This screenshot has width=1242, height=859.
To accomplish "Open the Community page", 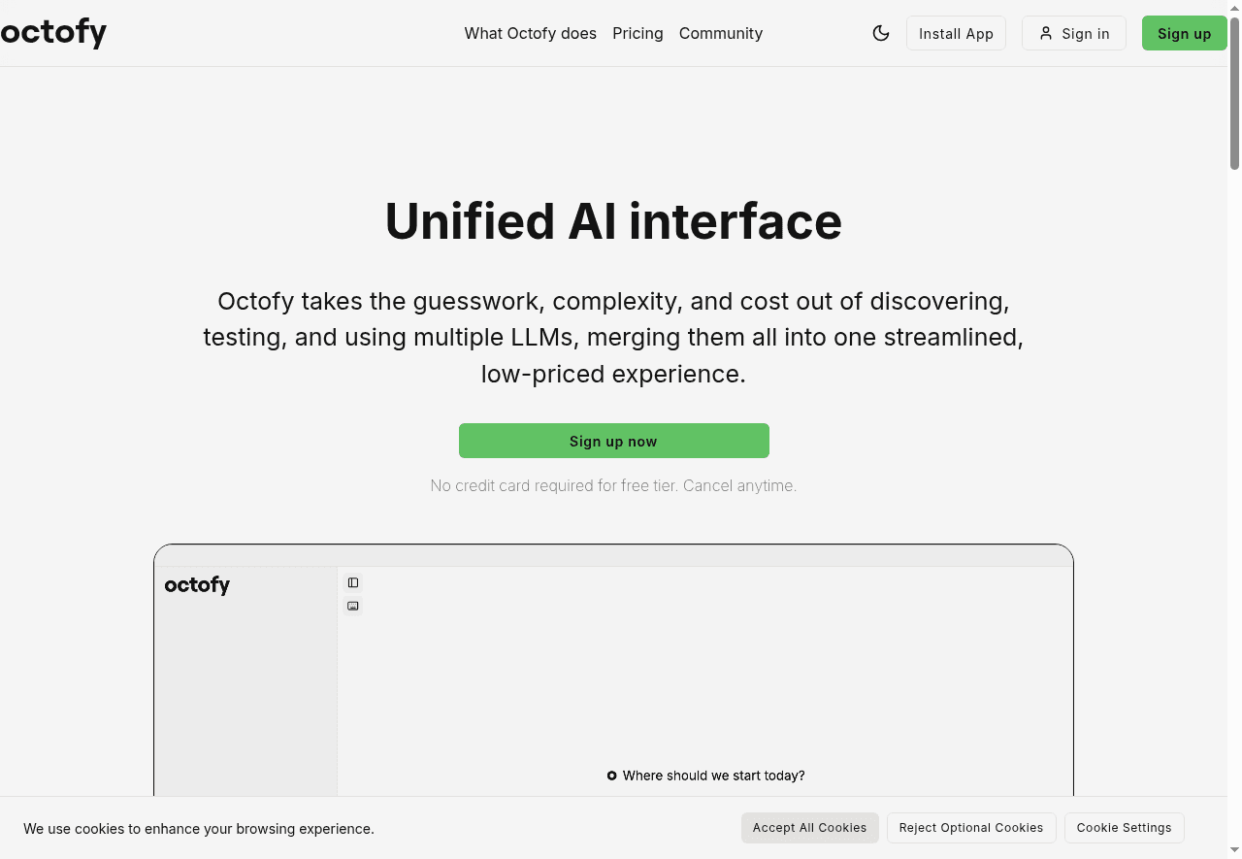I will 720,33.
